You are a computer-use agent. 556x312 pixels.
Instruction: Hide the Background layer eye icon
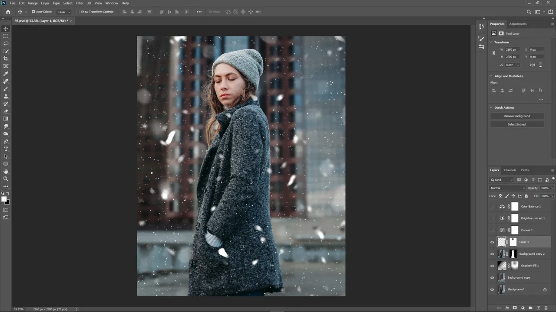coord(492,289)
